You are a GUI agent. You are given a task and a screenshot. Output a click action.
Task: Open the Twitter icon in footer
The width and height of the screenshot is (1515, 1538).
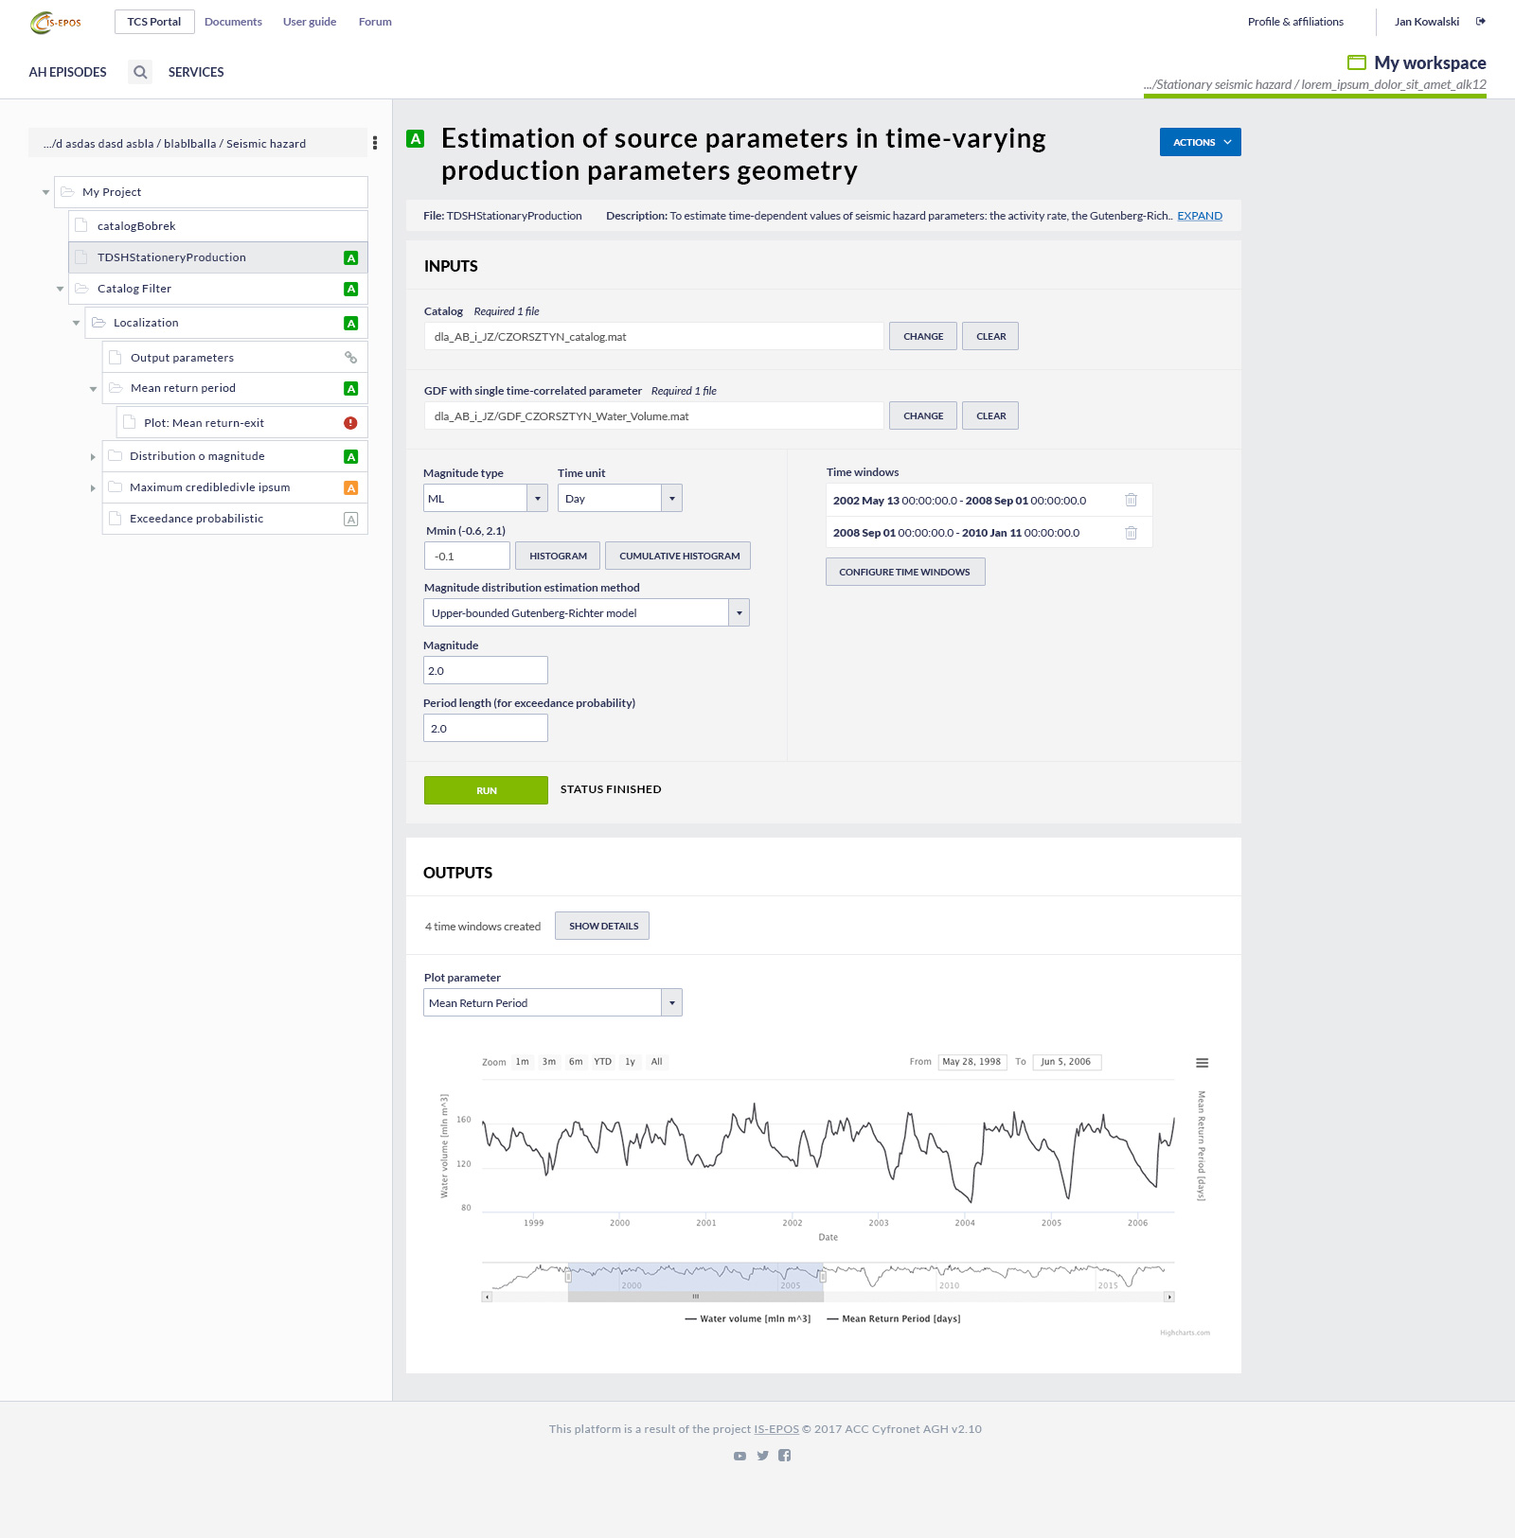(762, 1456)
